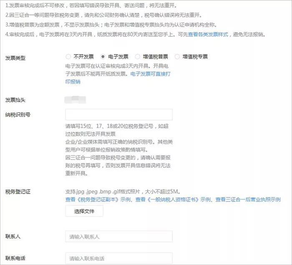Click the 税务登记证 label

pyautogui.click(x=18, y=192)
